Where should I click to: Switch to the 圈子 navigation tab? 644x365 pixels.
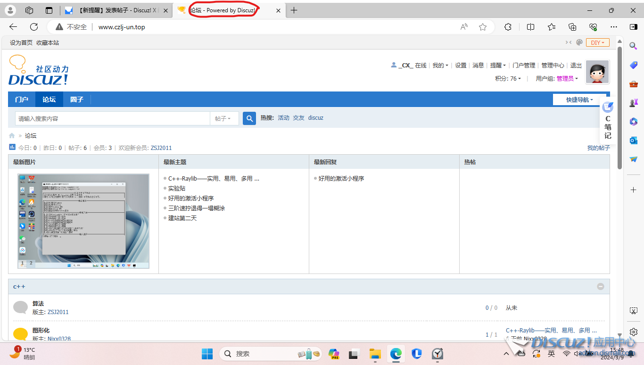pos(77,100)
